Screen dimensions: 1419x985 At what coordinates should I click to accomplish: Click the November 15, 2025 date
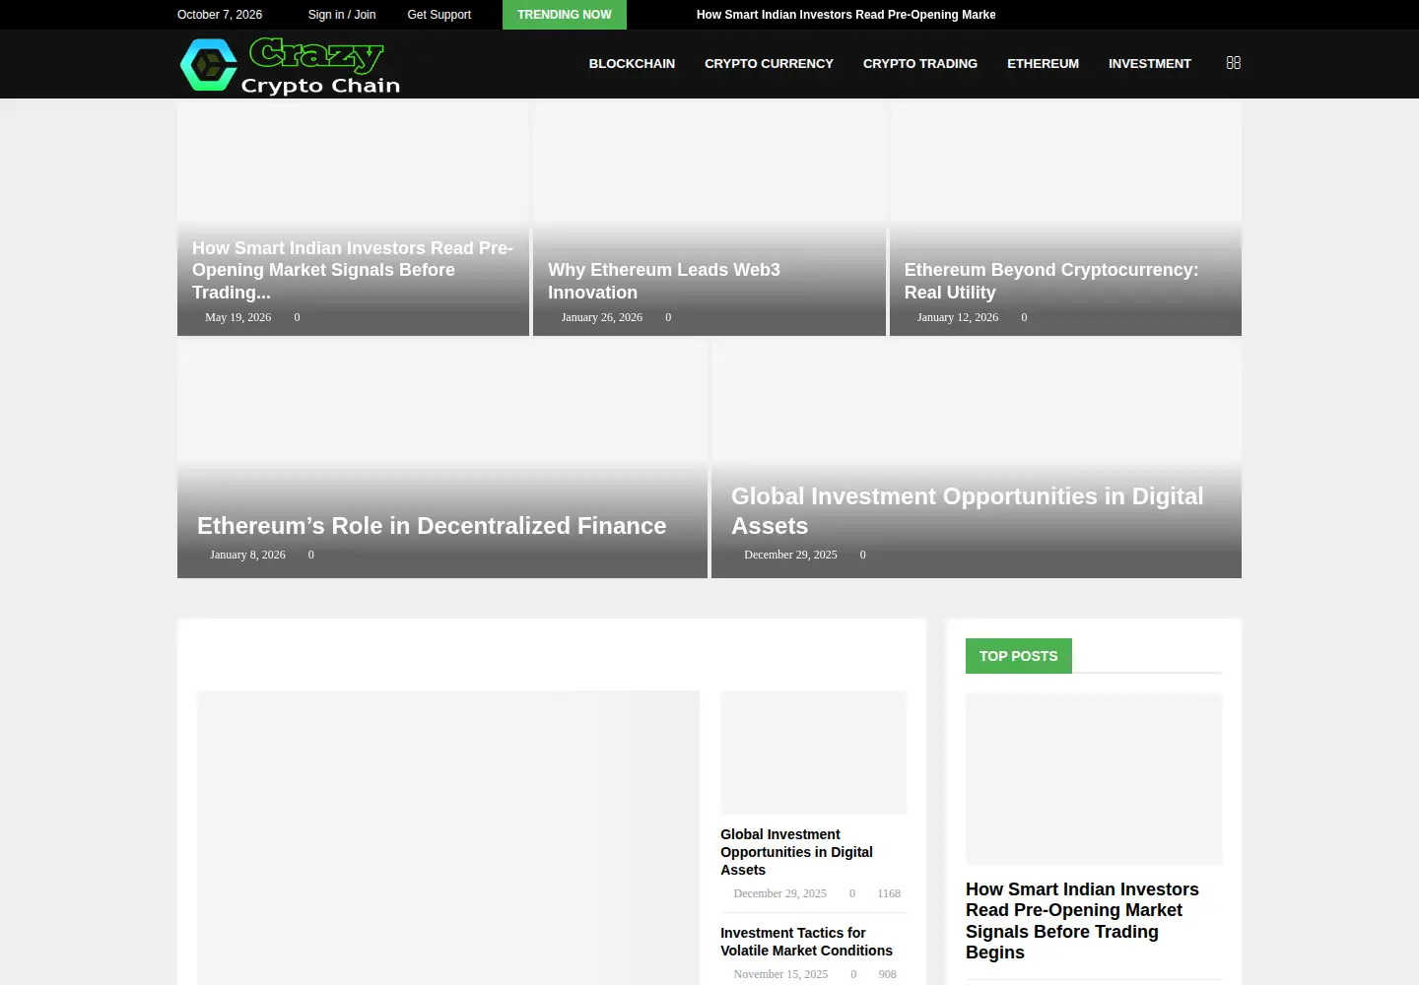pos(780,974)
